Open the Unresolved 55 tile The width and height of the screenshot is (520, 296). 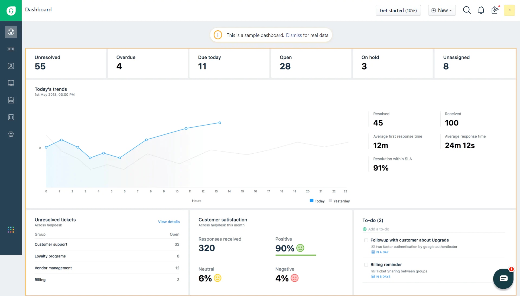coord(66,63)
